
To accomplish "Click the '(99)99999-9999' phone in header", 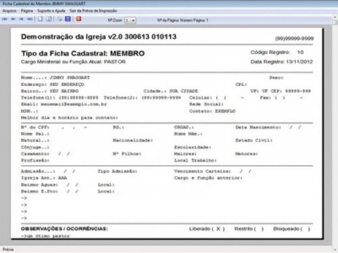I will [x=294, y=39].
